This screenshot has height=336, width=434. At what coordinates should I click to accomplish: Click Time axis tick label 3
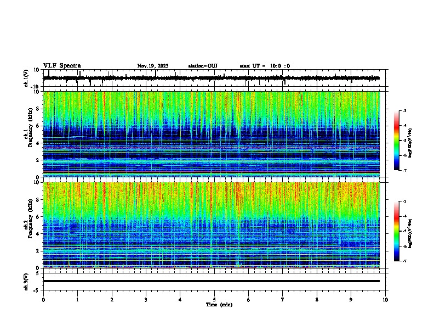(146, 300)
